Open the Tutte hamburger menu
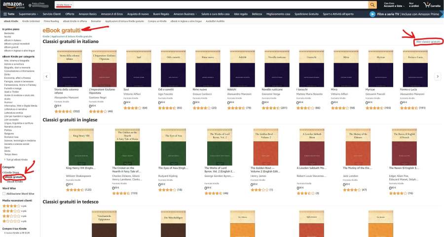The height and width of the screenshot is (237, 444). coord(8,14)
